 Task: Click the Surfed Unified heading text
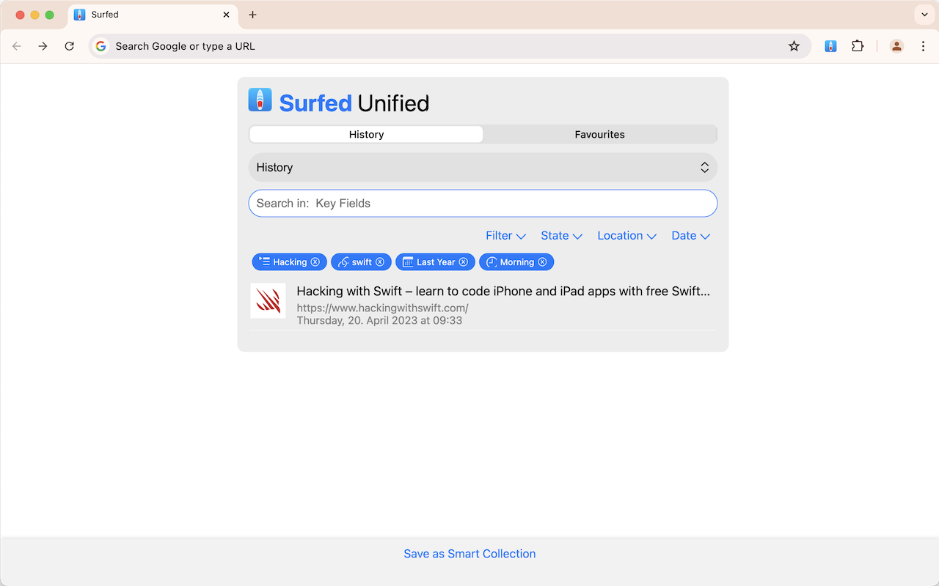[354, 103]
